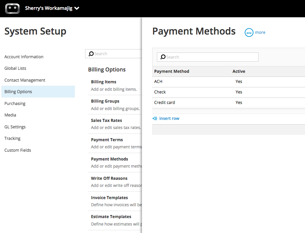Click the magnifier icon in System Setup search
Image resolution: width=305 pixels, height=233 pixels.
[x=91, y=54]
